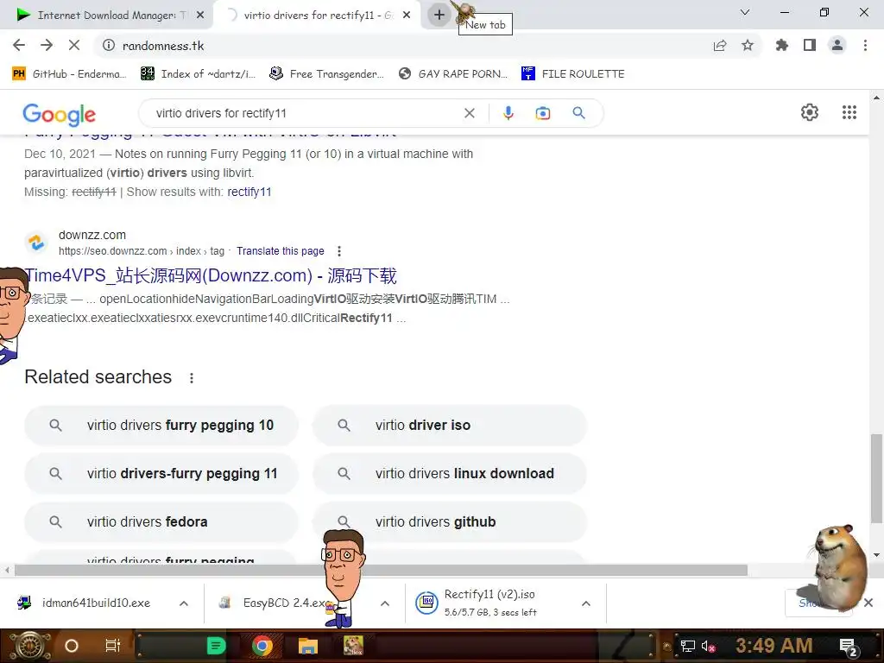Show results with rectify11 link

pos(249,192)
